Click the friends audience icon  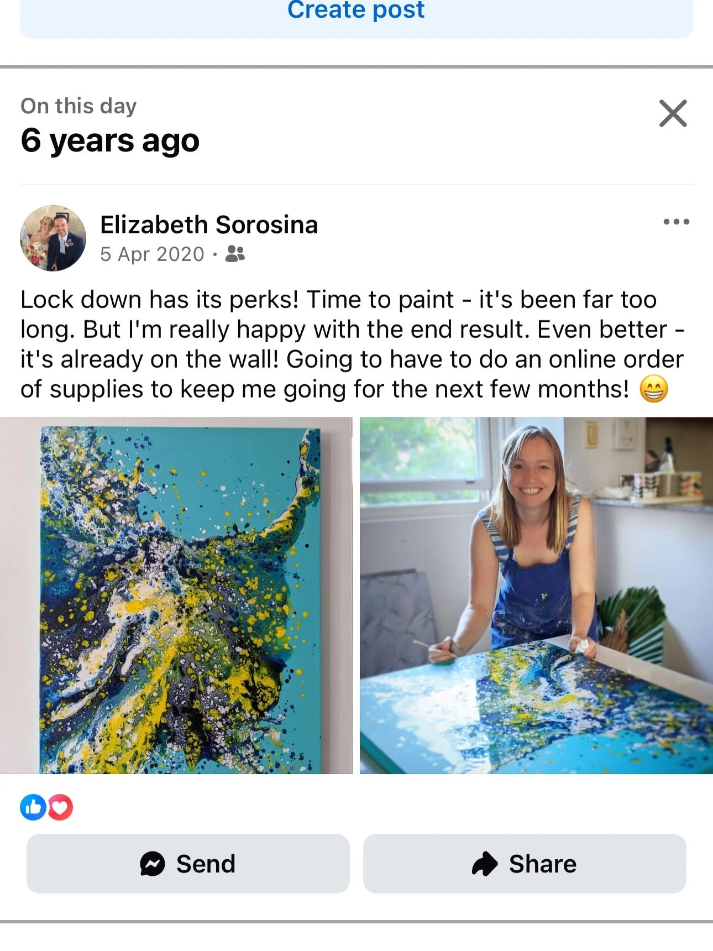pos(235,254)
